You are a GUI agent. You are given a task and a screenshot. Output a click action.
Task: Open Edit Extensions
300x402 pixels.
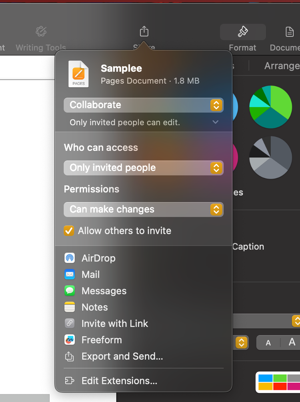tap(118, 381)
